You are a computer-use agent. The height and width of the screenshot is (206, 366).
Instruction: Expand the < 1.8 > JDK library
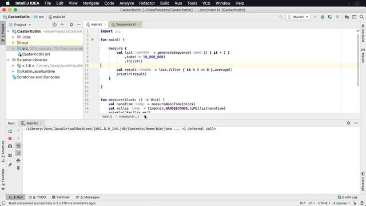(x=13, y=66)
